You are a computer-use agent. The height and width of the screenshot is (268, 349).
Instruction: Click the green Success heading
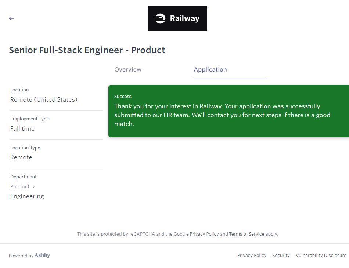click(x=123, y=97)
